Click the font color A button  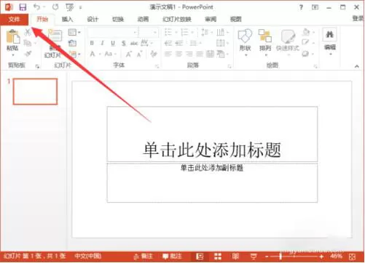[x=93, y=54]
